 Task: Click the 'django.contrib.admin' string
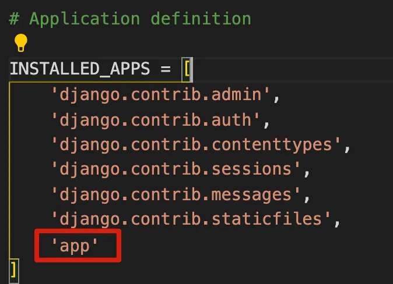(160, 95)
